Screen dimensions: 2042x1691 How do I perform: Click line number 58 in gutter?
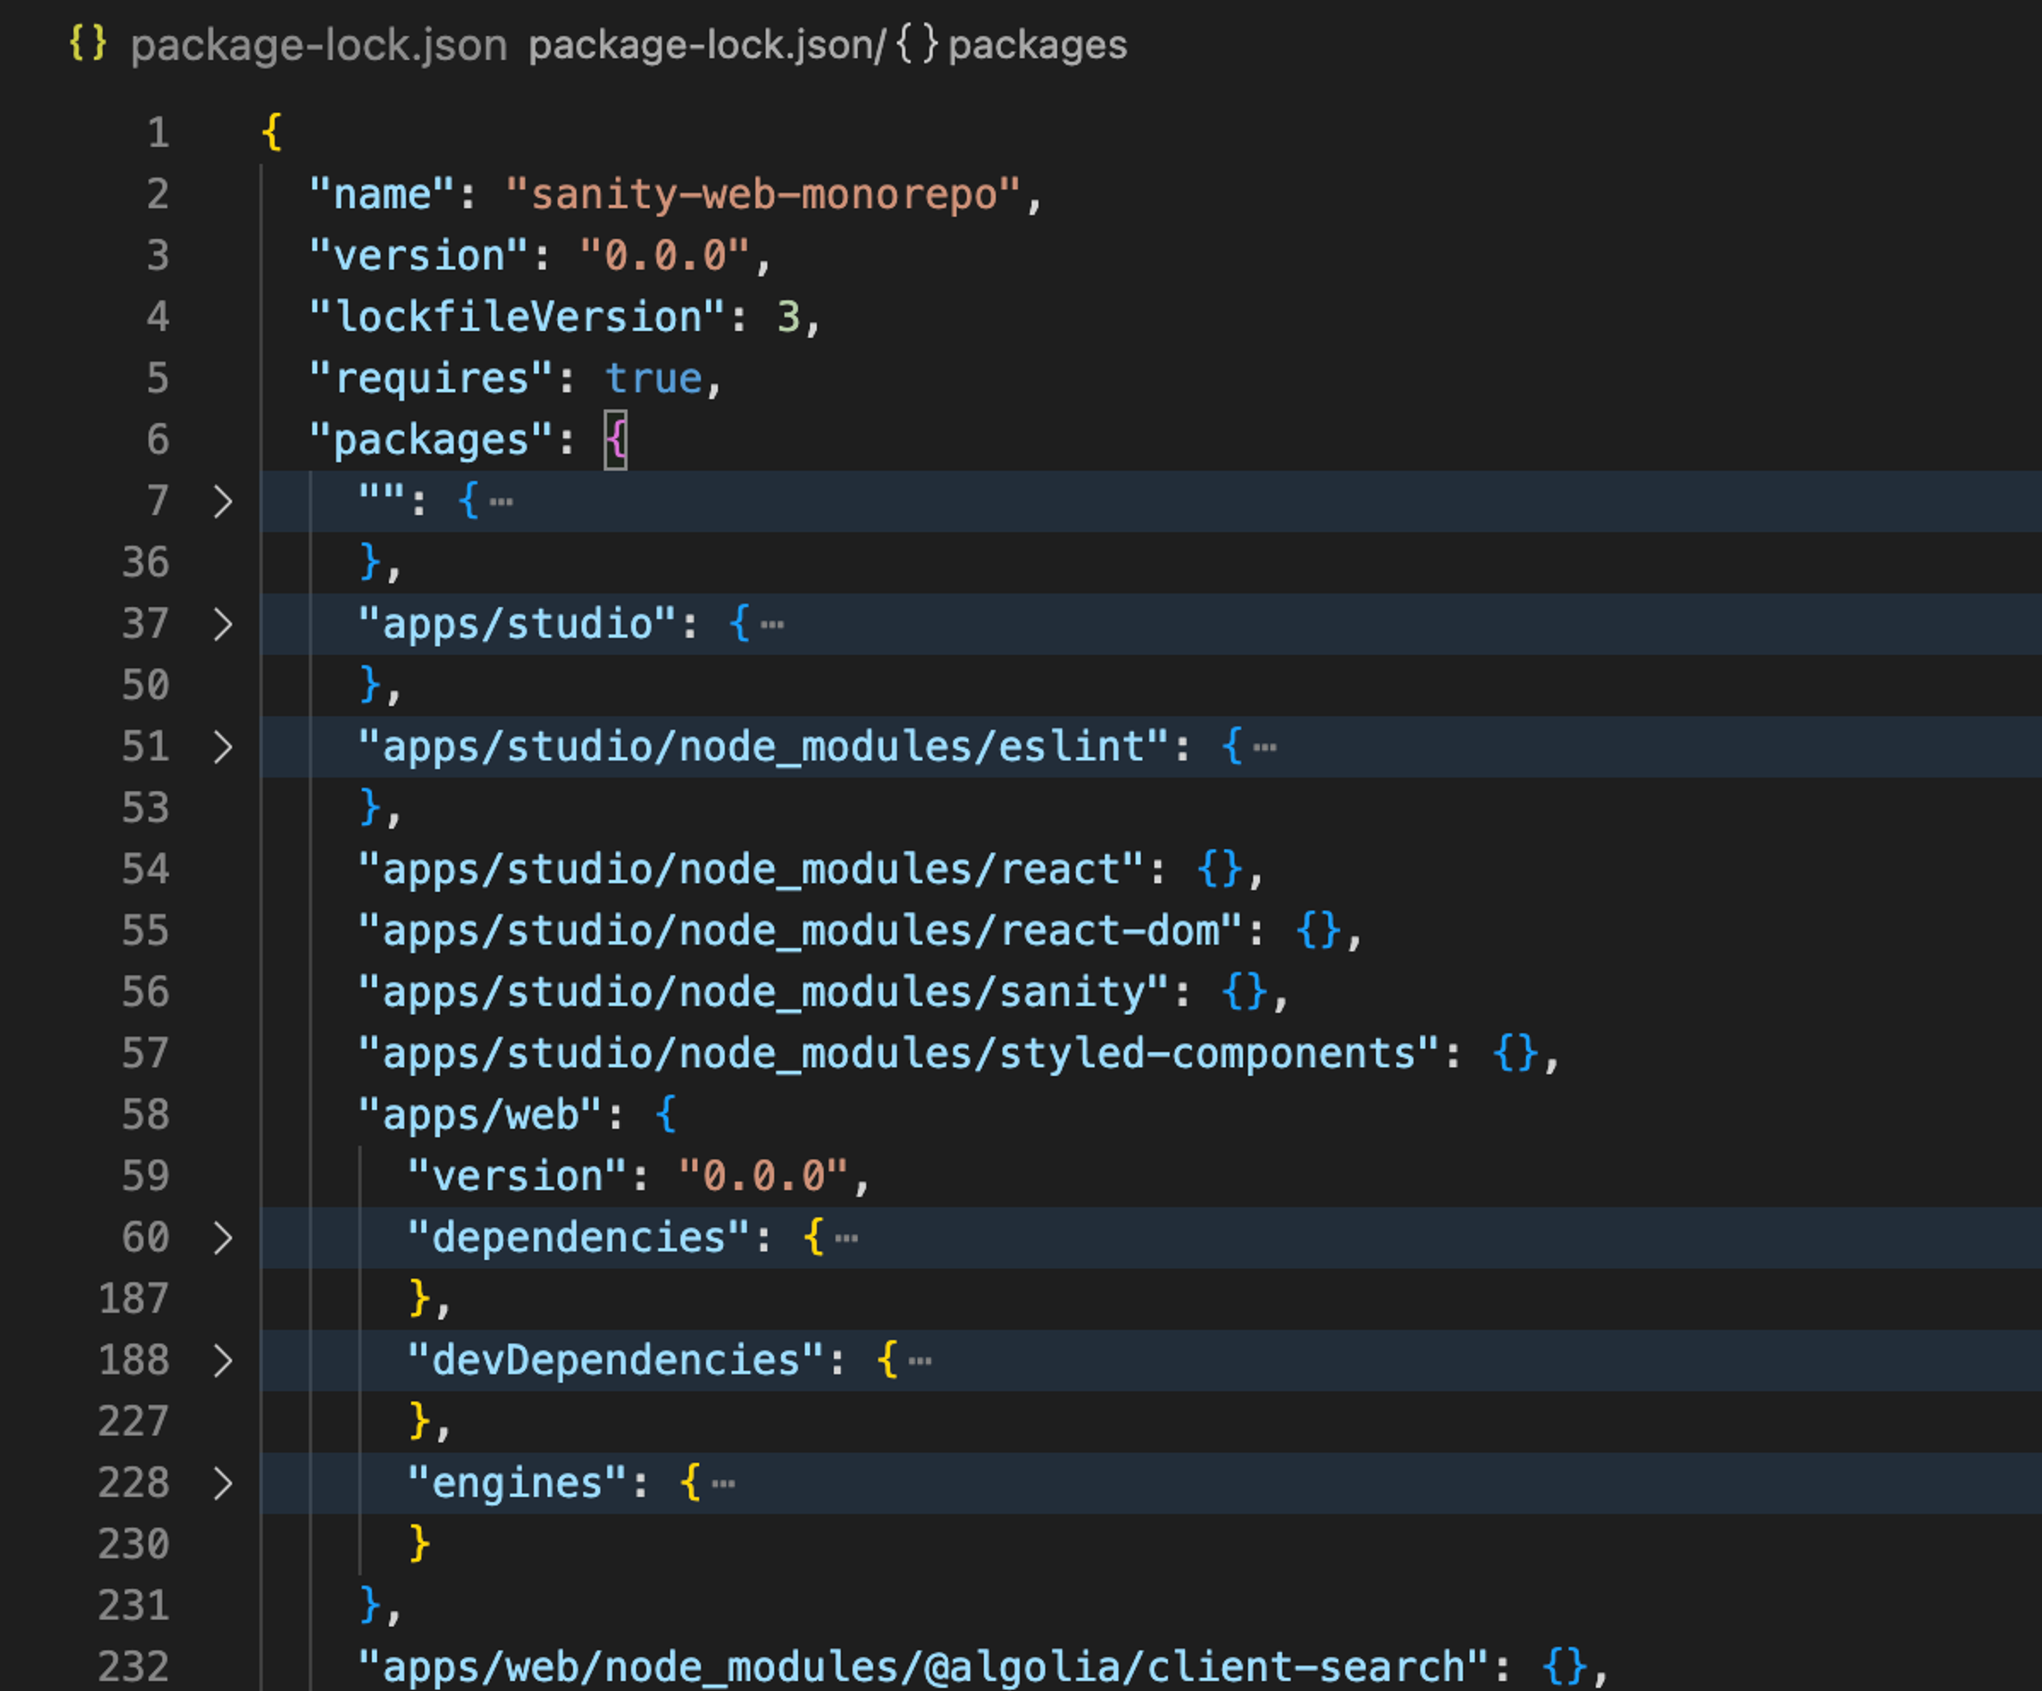[x=145, y=1115]
